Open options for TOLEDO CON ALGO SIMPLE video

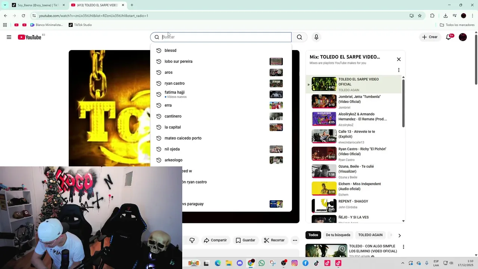[x=403, y=247]
